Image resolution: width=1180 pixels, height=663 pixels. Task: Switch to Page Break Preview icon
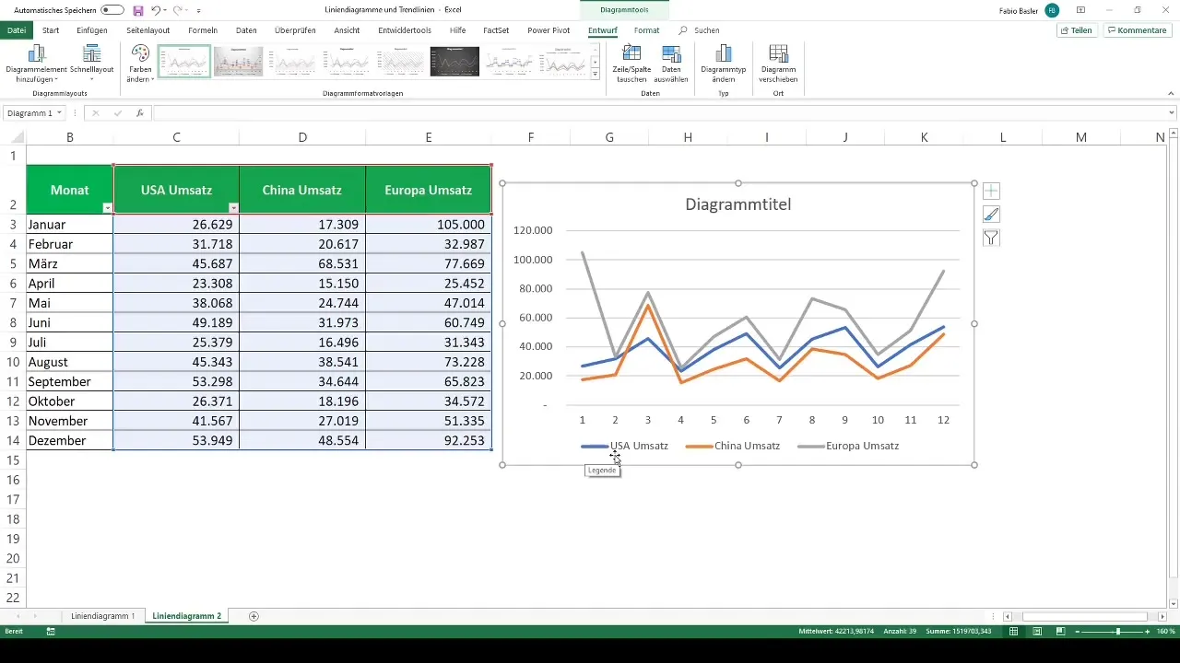click(x=1060, y=632)
